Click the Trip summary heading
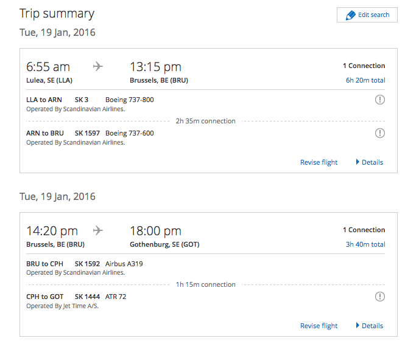The width and height of the screenshot is (419, 344). click(x=57, y=13)
